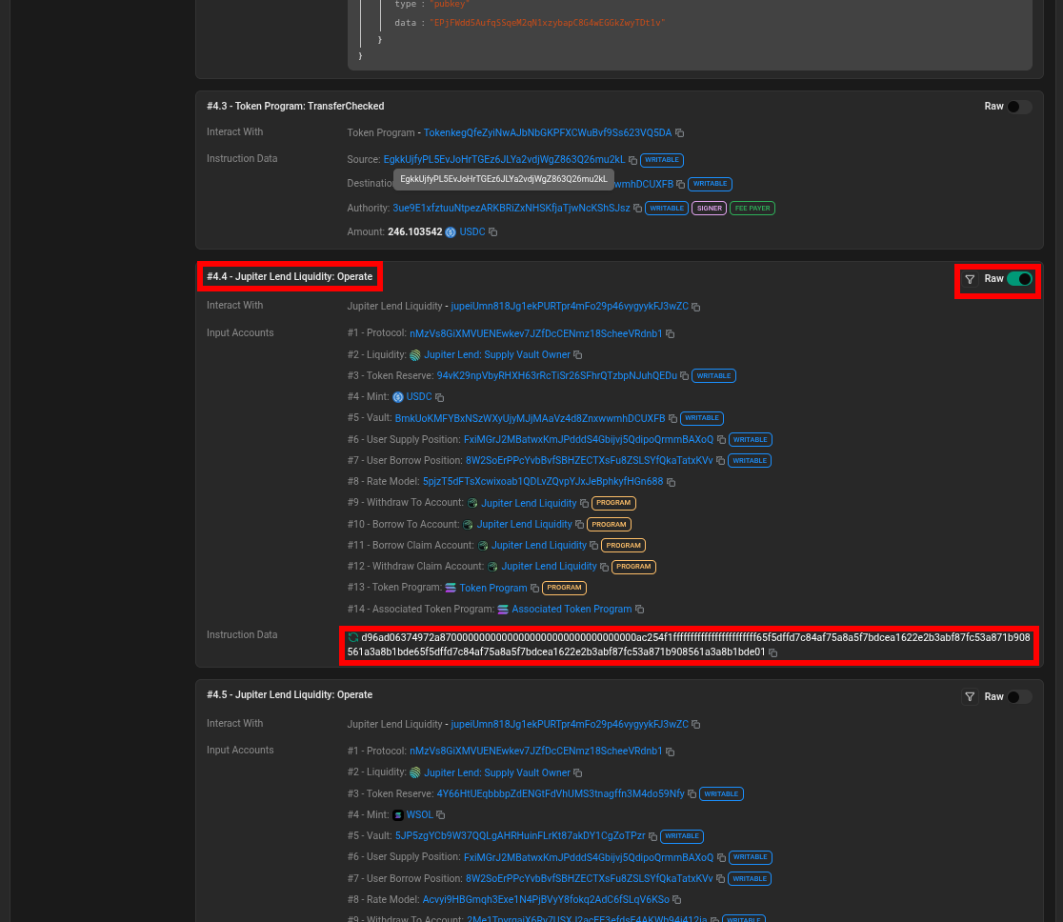Open the Protocol address nMzVs8Gi in #4.4

[535, 333]
